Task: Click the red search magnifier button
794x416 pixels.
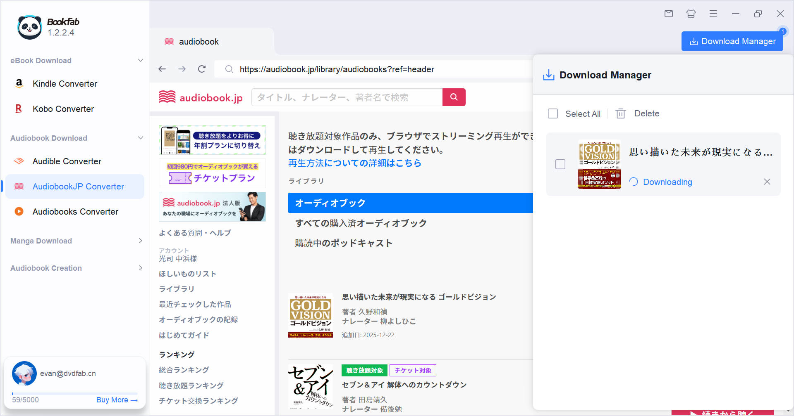Action: coord(454,97)
